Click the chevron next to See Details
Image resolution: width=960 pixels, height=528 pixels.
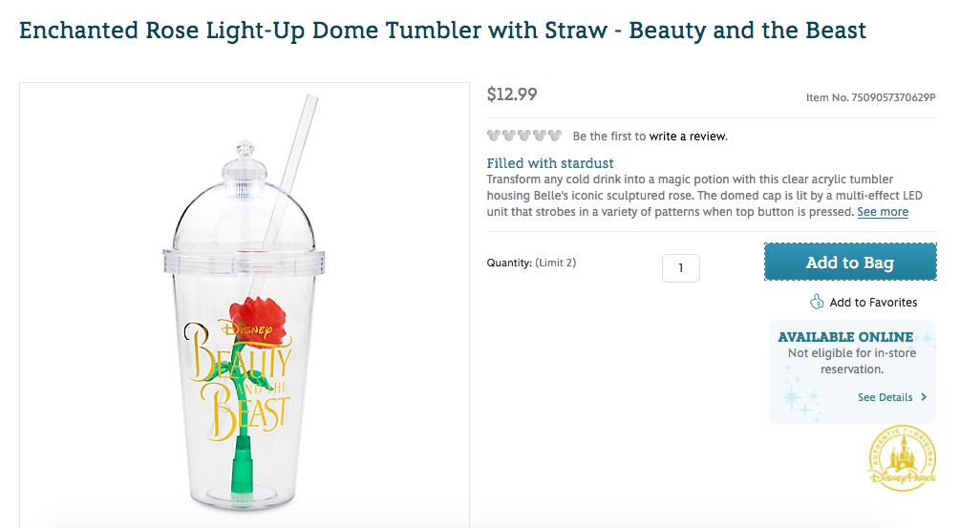924,397
